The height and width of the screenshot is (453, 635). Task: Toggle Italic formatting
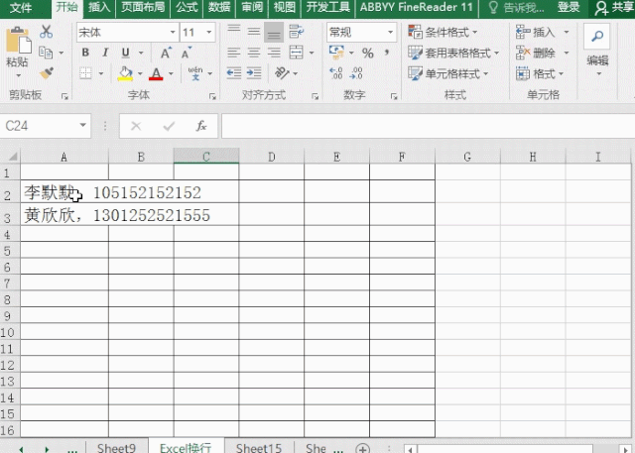click(x=105, y=53)
